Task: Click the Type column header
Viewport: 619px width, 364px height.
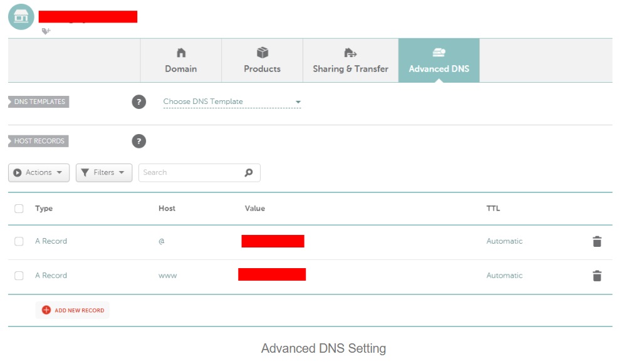Action: tap(44, 209)
